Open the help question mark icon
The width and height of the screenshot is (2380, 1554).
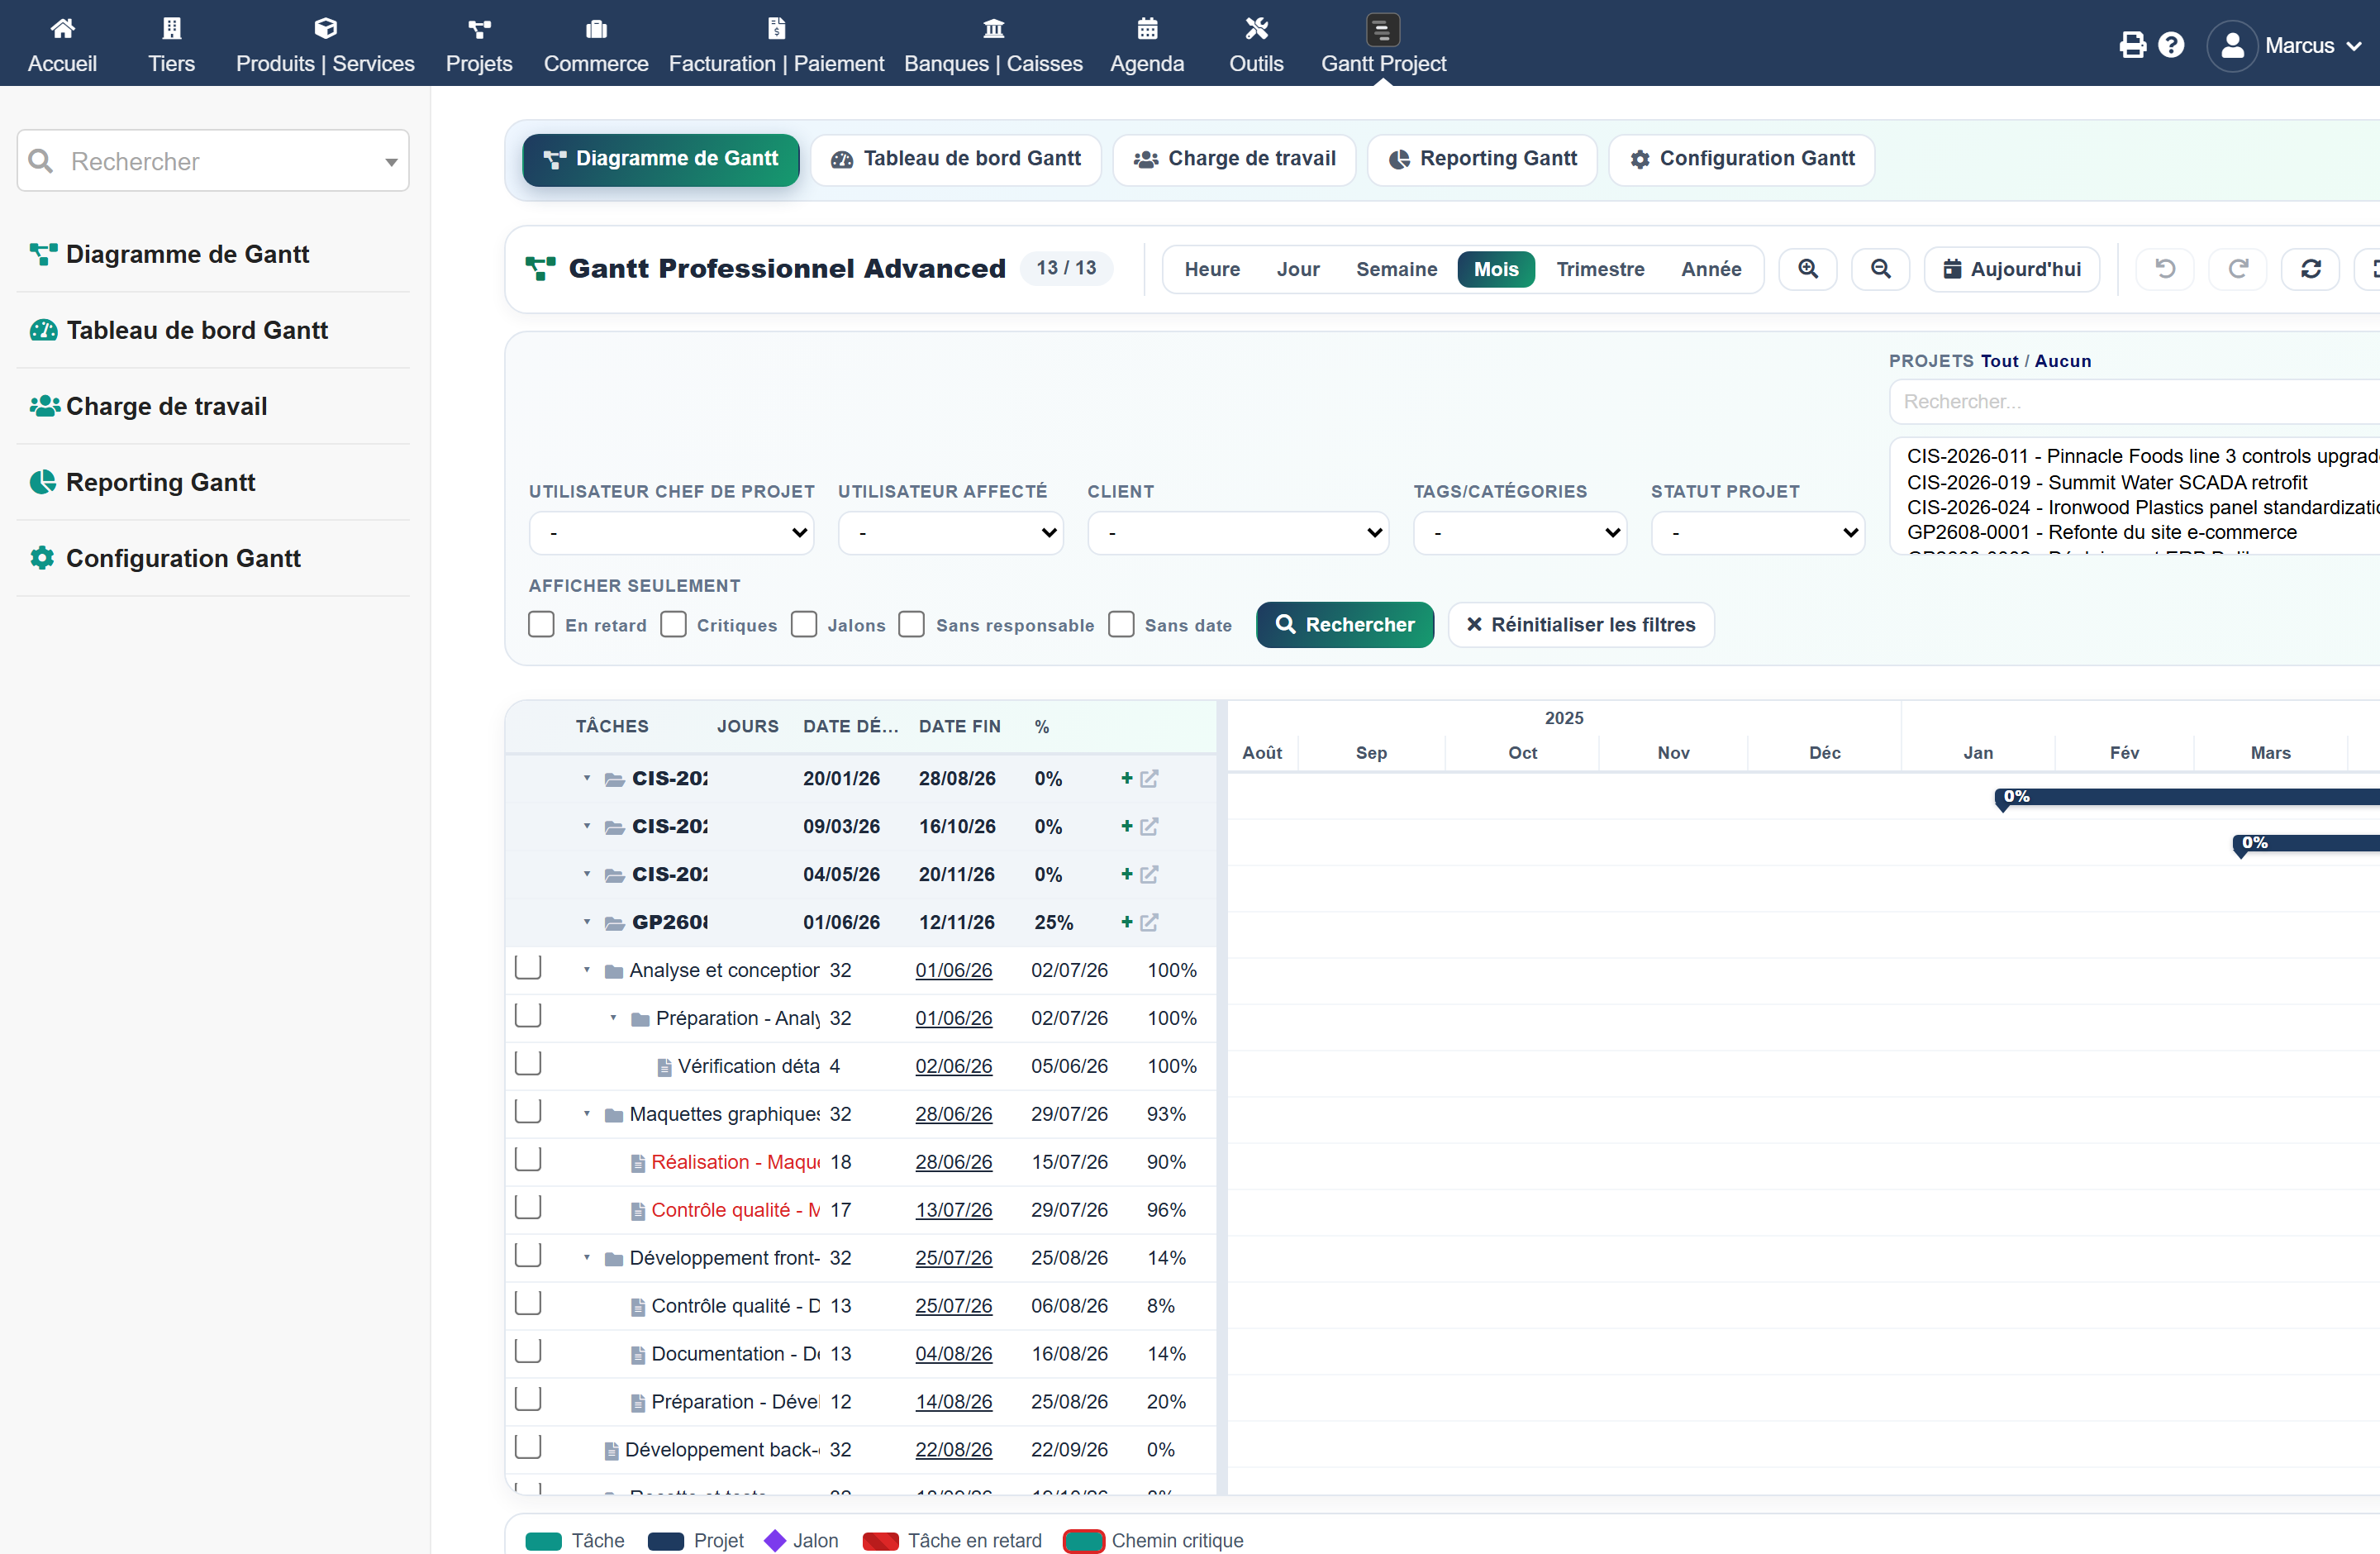(2171, 45)
